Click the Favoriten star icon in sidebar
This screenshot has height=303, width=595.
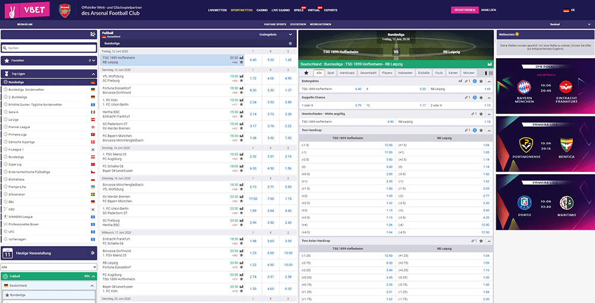[x=7, y=60]
